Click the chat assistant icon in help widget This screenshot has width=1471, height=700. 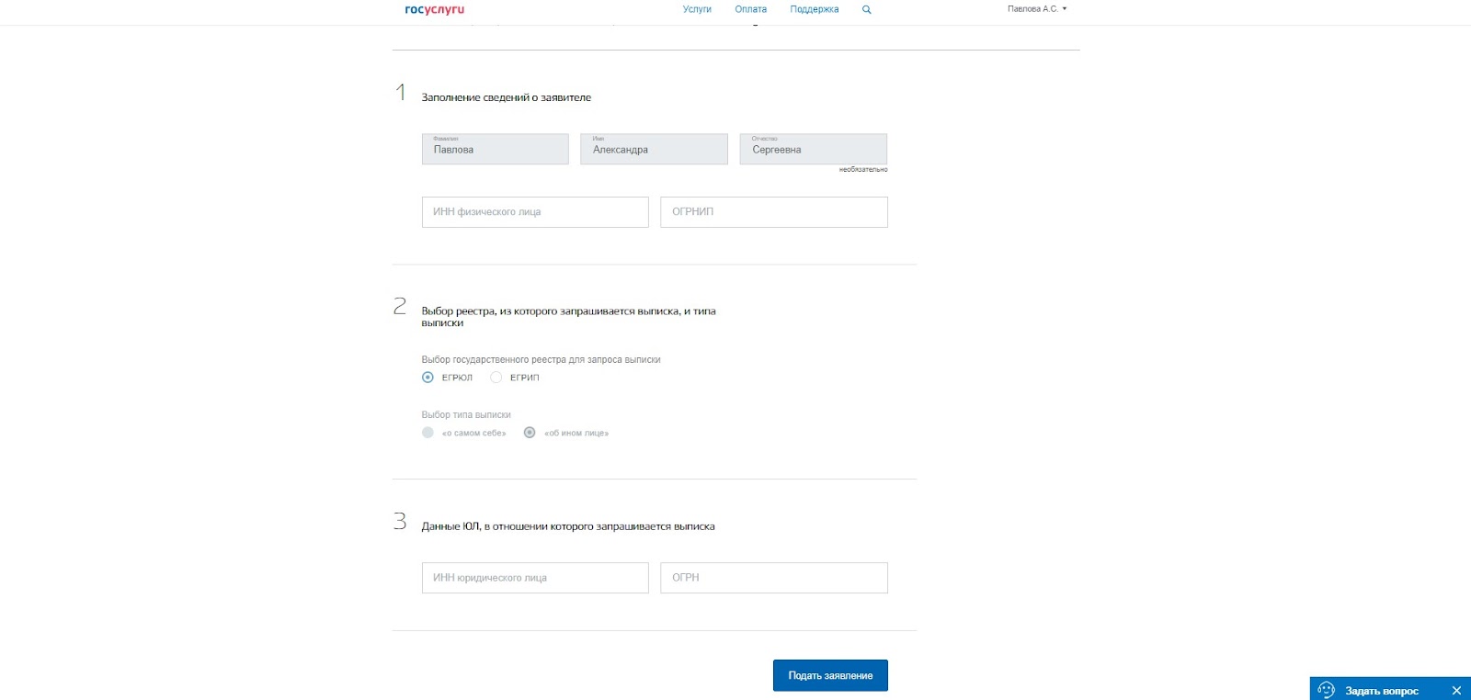[x=1326, y=690]
